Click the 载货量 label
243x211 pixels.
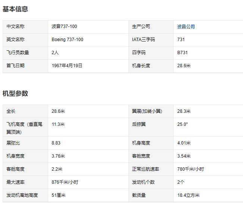139,195
